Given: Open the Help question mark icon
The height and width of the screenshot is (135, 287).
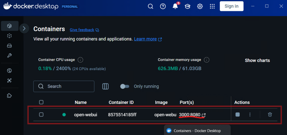Looking at the screenshot, I should [x=163, y=6].
